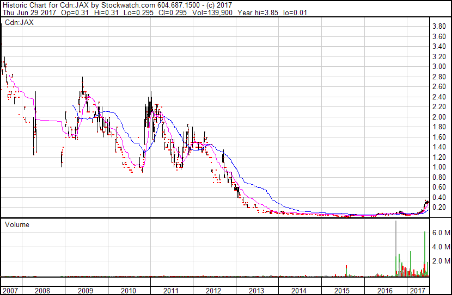Click the 0.20 price axis label
The width and height of the screenshot is (452, 295).
click(x=439, y=208)
